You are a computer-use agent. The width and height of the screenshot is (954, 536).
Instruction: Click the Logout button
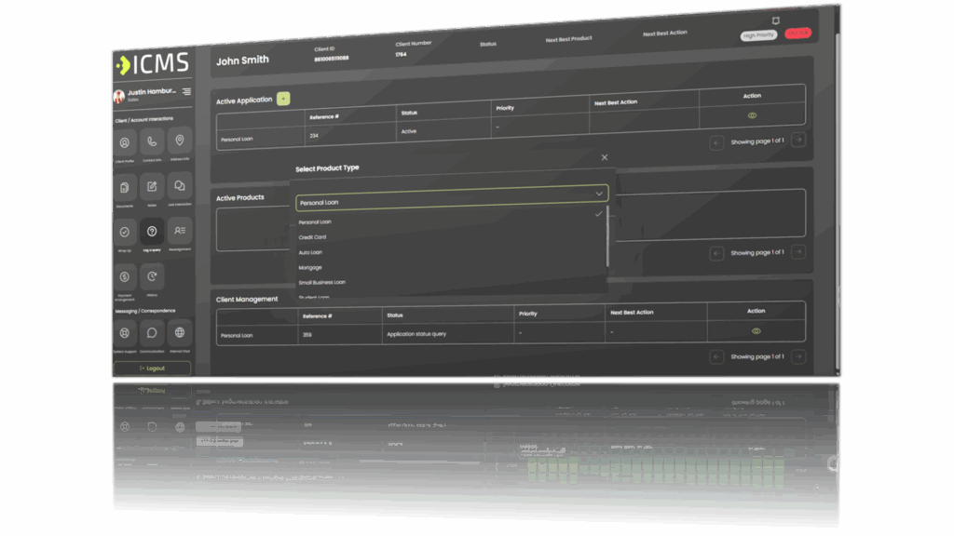[152, 368]
